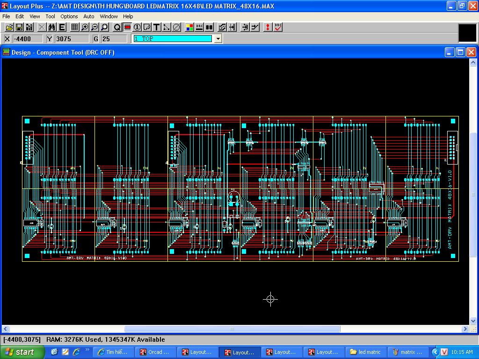Expand the layer dropdown arrow beside 1 TOP
The image size is (479, 359).
point(218,39)
